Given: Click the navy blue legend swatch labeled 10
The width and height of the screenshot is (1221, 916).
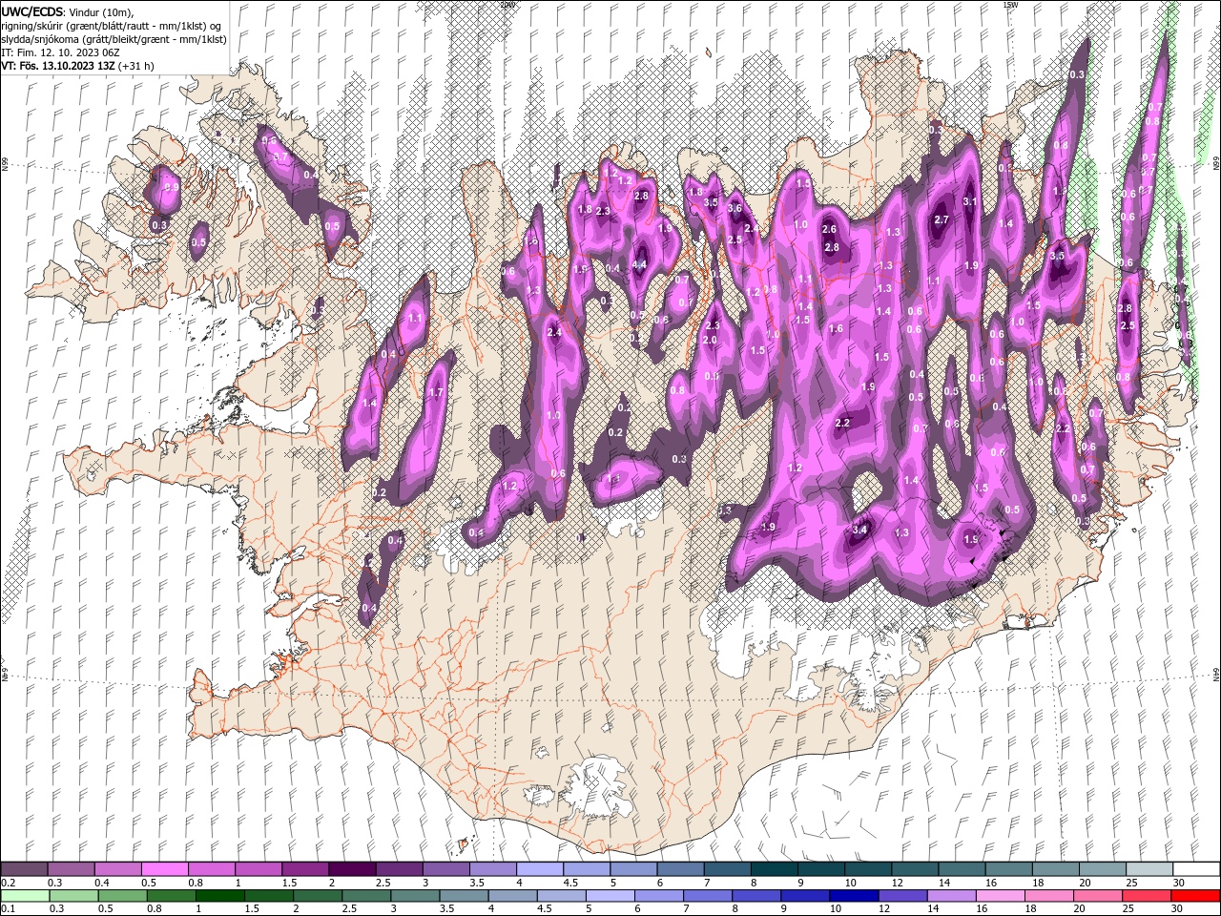Looking at the screenshot, I should [x=853, y=896].
